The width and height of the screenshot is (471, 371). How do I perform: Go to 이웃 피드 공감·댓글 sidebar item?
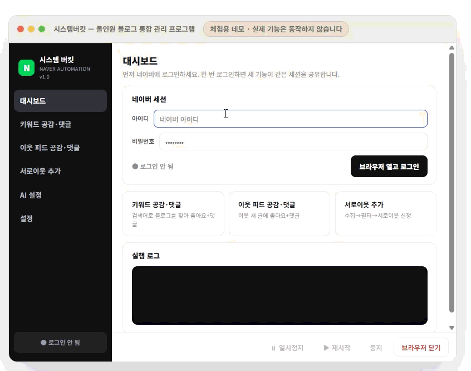point(60,148)
